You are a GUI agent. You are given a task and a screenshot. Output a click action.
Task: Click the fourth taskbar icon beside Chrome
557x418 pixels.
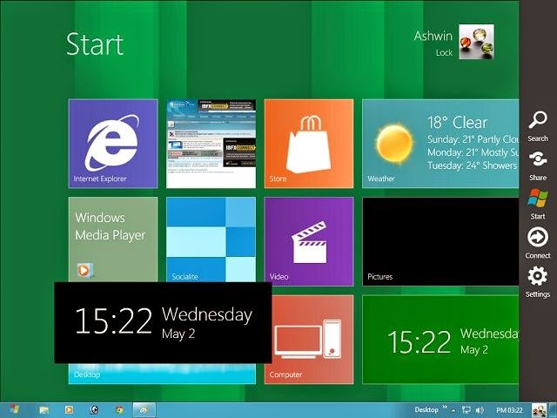[x=94, y=410]
